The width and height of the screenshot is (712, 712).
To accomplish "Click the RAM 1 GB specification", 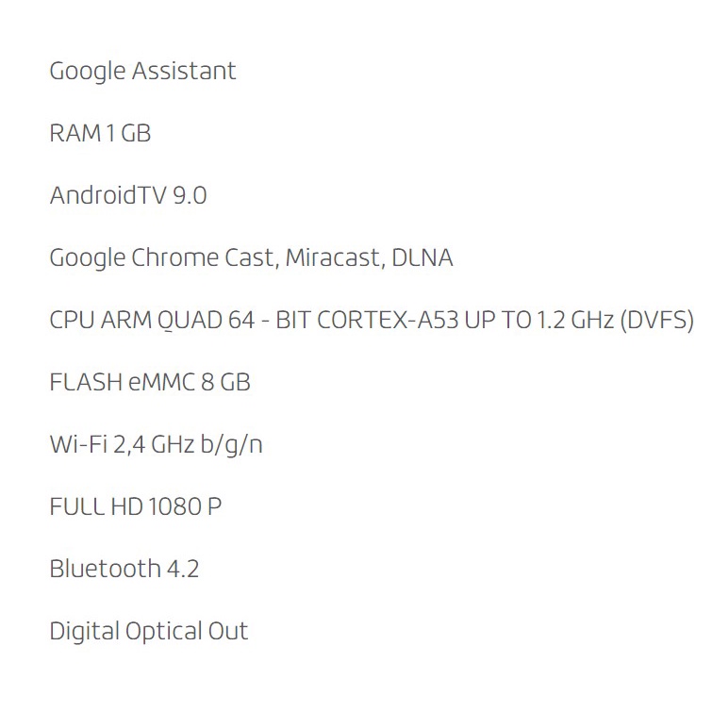I will pos(100,134).
